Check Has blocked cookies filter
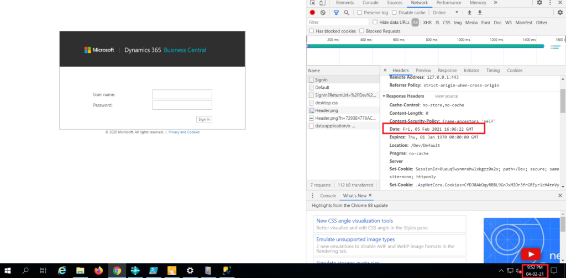This screenshot has width=566, height=278. [312, 31]
